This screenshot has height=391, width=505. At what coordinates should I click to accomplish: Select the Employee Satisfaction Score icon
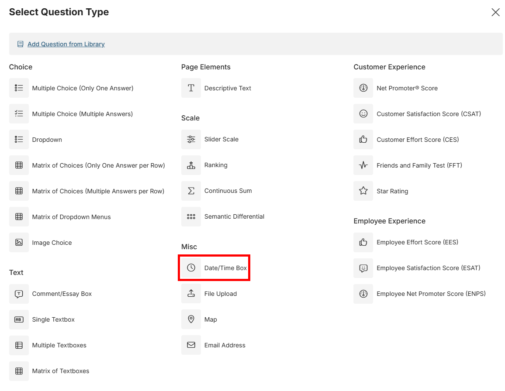pos(363,268)
